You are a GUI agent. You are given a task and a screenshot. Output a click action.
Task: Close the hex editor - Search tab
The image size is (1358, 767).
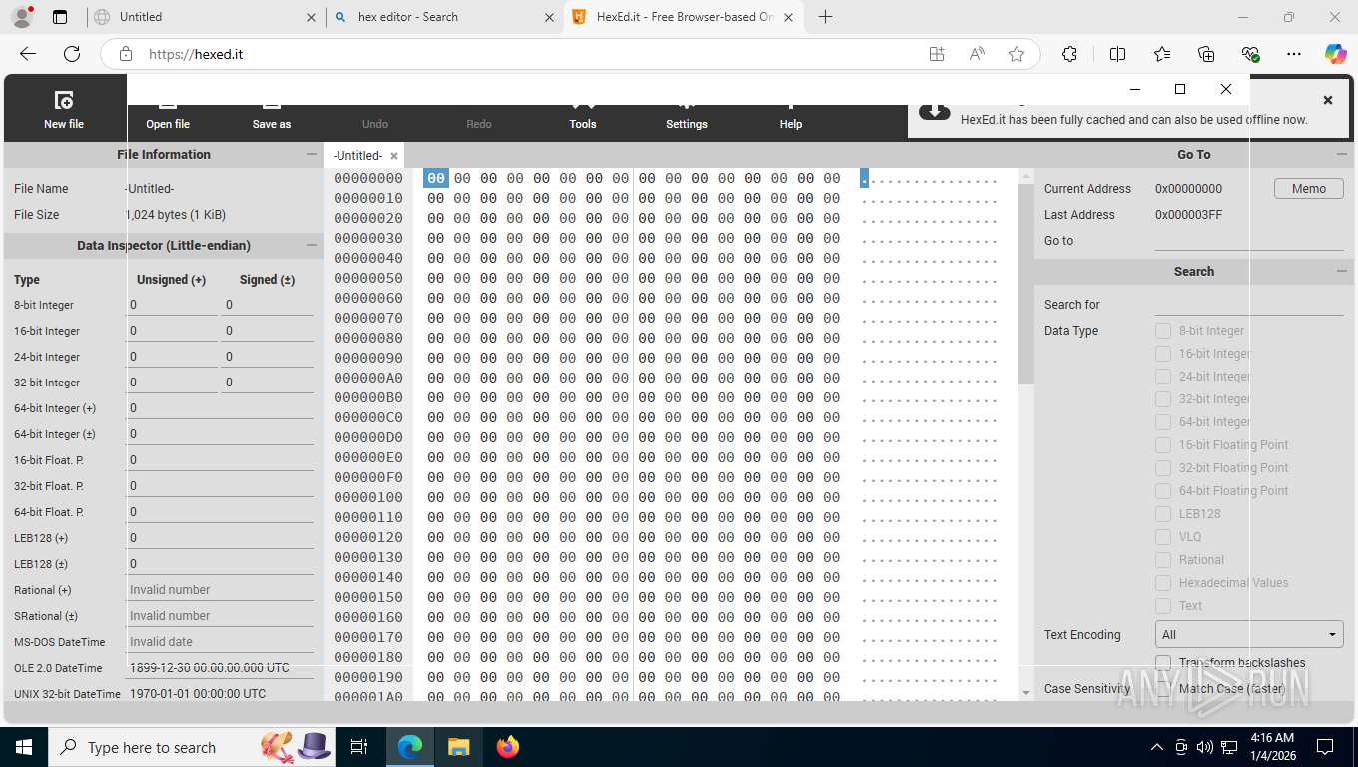[x=550, y=17]
